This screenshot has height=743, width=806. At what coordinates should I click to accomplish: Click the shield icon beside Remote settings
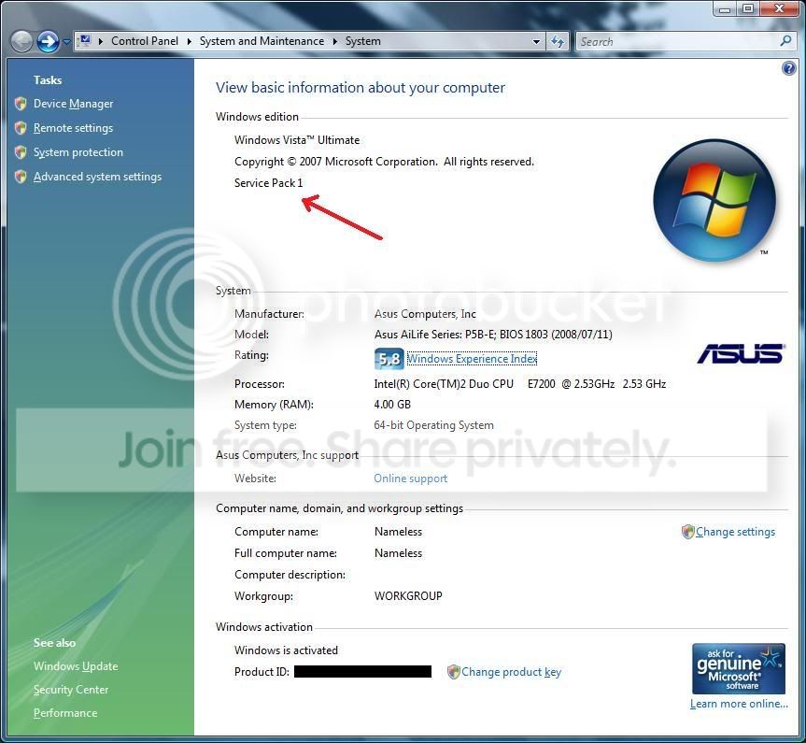21,128
